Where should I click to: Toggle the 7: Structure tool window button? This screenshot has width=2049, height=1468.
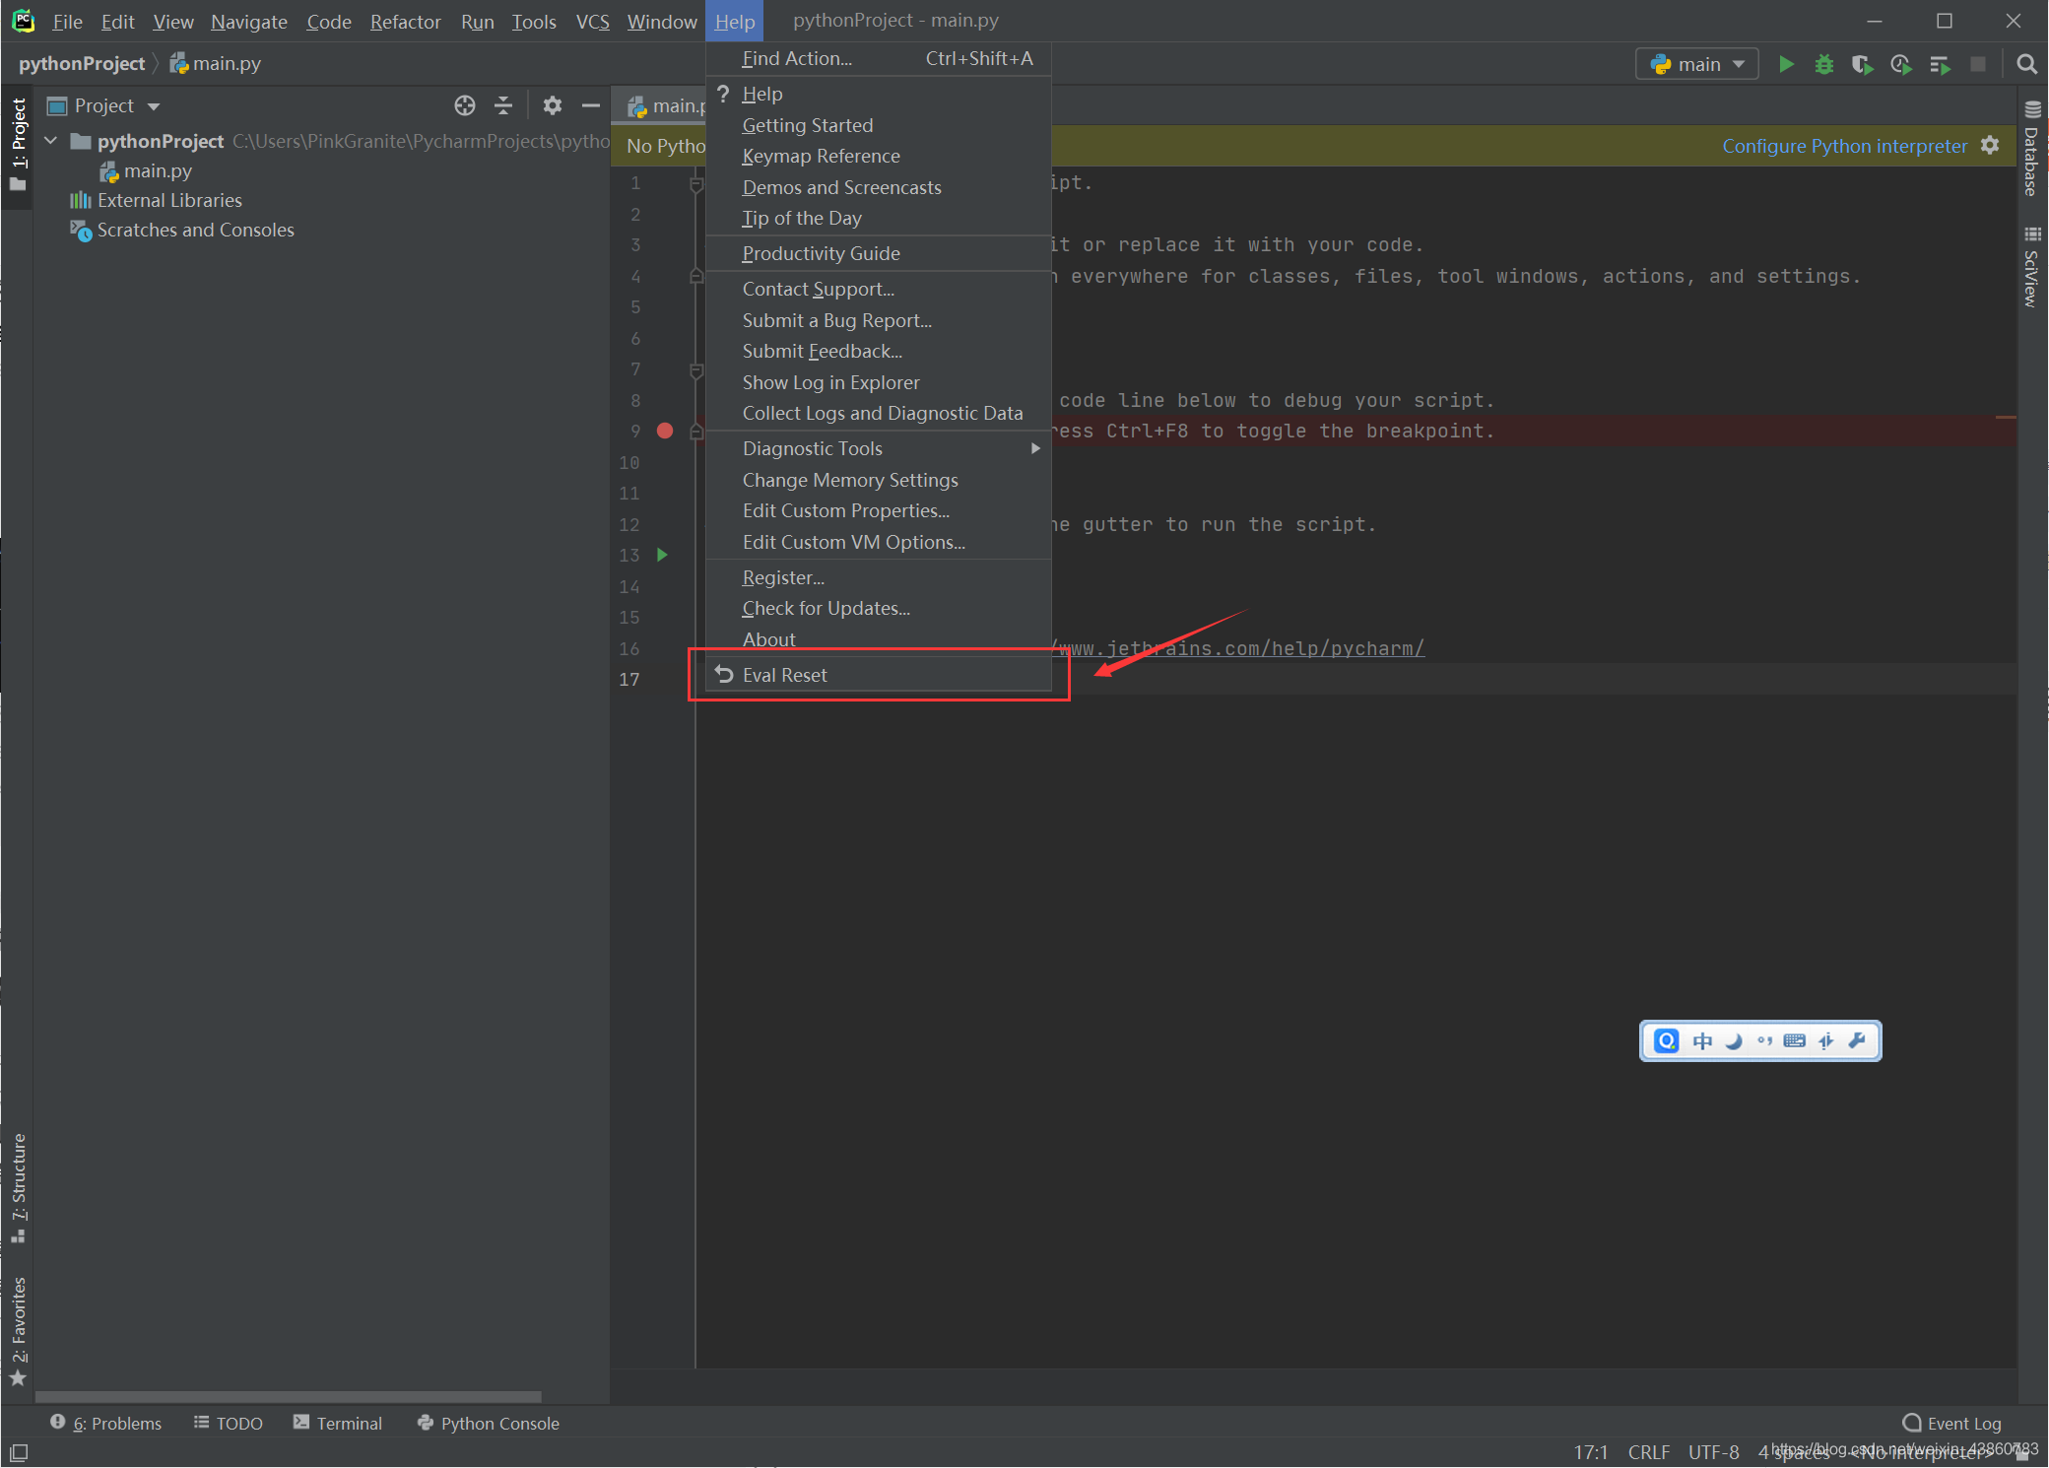[18, 1187]
